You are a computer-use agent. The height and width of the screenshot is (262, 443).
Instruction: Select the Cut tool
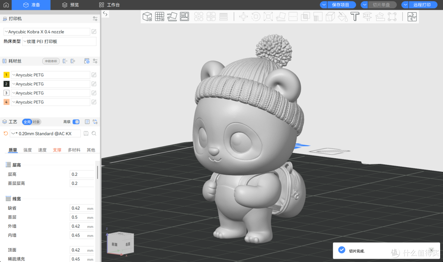point(293,17)
